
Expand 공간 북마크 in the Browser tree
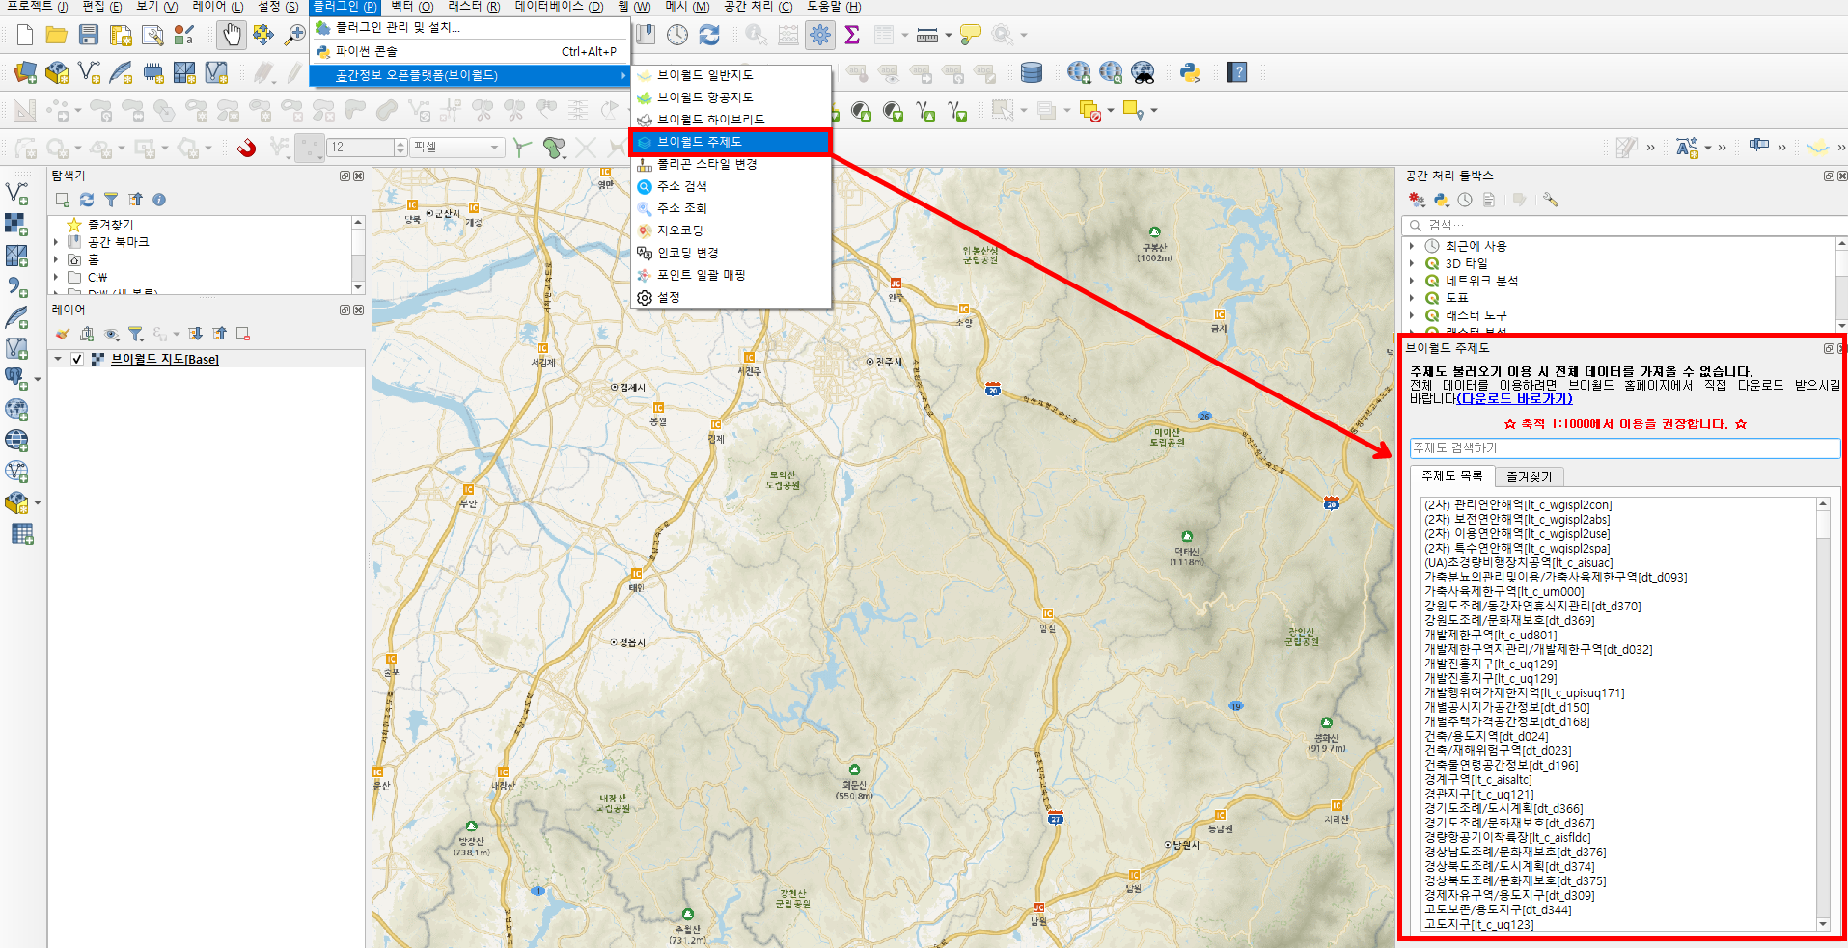[x=56, y=242]
